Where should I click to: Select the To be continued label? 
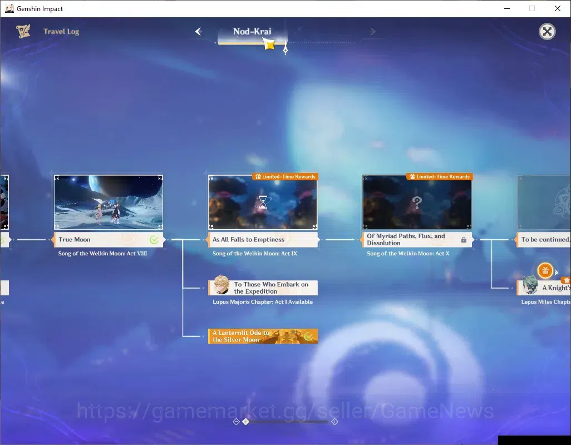544,239
